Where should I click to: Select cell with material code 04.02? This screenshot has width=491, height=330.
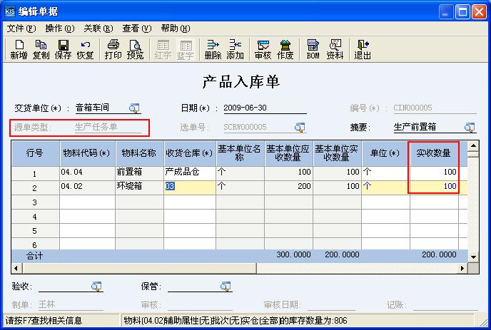tap(87, 187)
